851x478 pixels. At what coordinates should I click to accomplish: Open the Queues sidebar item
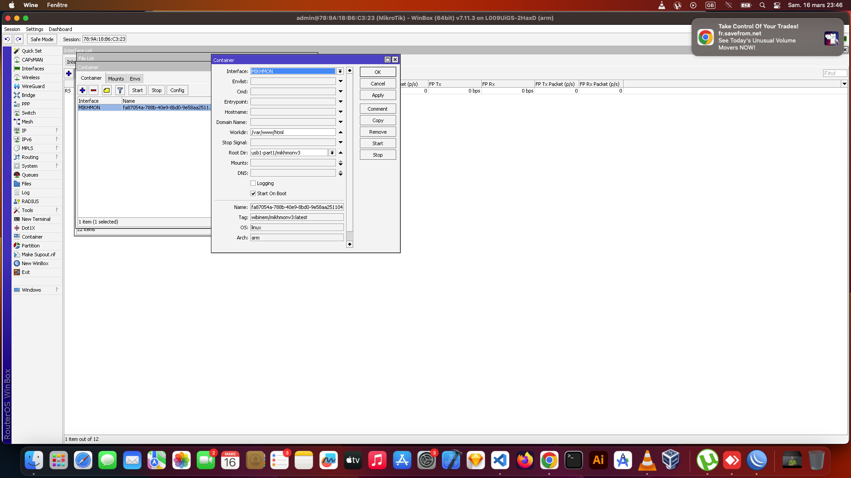pos(30,175)
